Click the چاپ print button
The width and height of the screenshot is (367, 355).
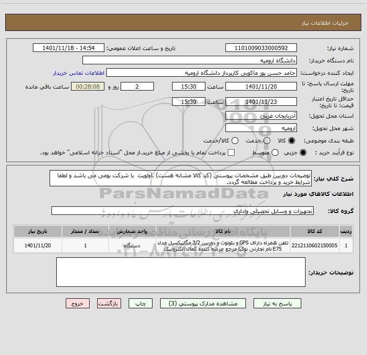point(141,303)
